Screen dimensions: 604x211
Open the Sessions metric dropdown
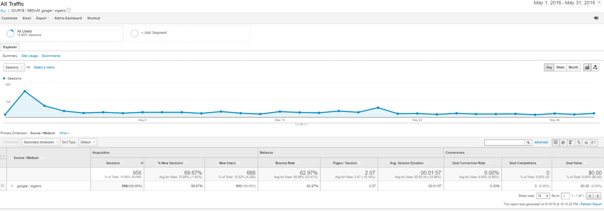click(x=14, y=67)
